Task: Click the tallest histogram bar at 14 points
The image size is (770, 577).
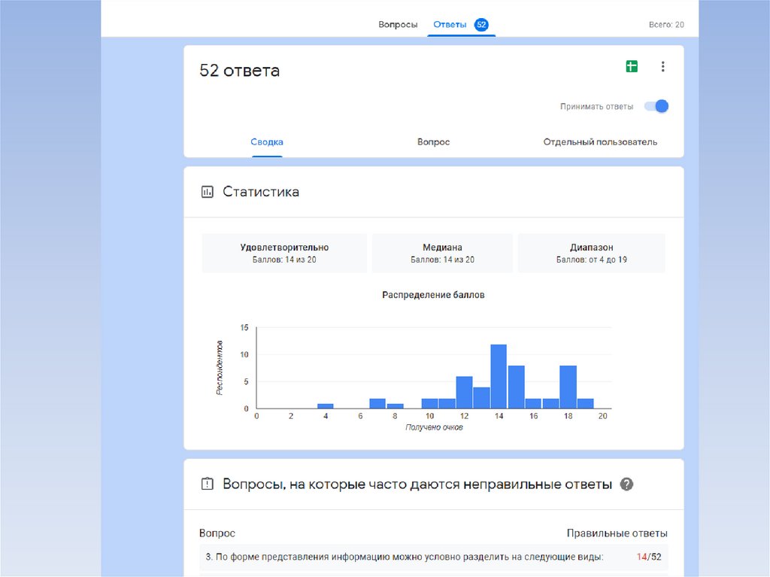Action: 499,377
